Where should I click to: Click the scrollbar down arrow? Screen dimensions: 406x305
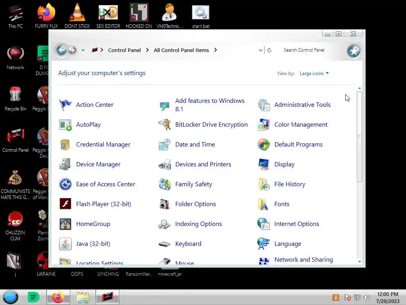click(x=359, y=261)
